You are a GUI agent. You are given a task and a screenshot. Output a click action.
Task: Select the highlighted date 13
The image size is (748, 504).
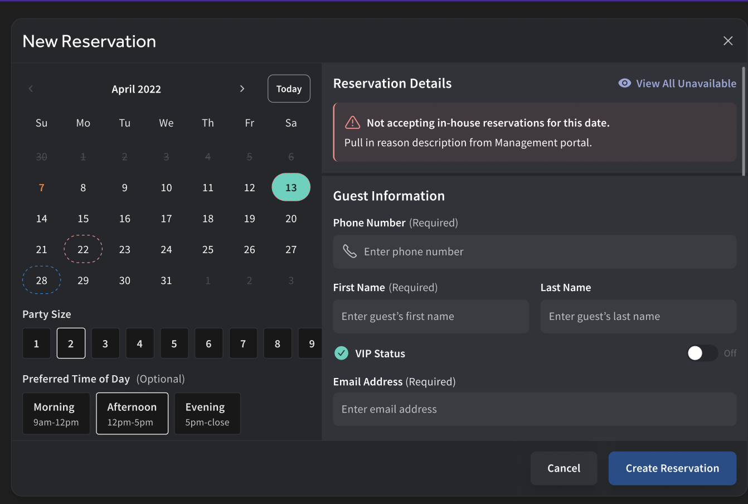pos(291,187)
